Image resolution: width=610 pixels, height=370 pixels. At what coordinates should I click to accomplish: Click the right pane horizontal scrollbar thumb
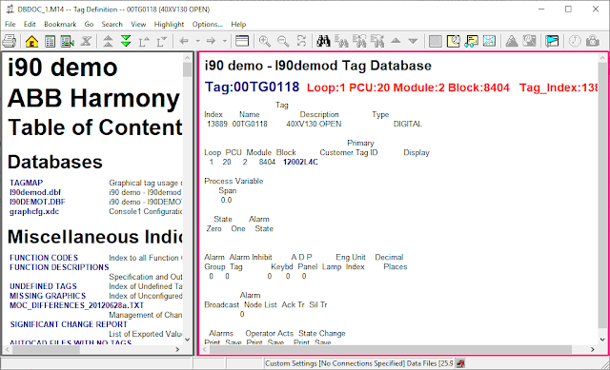391,349
